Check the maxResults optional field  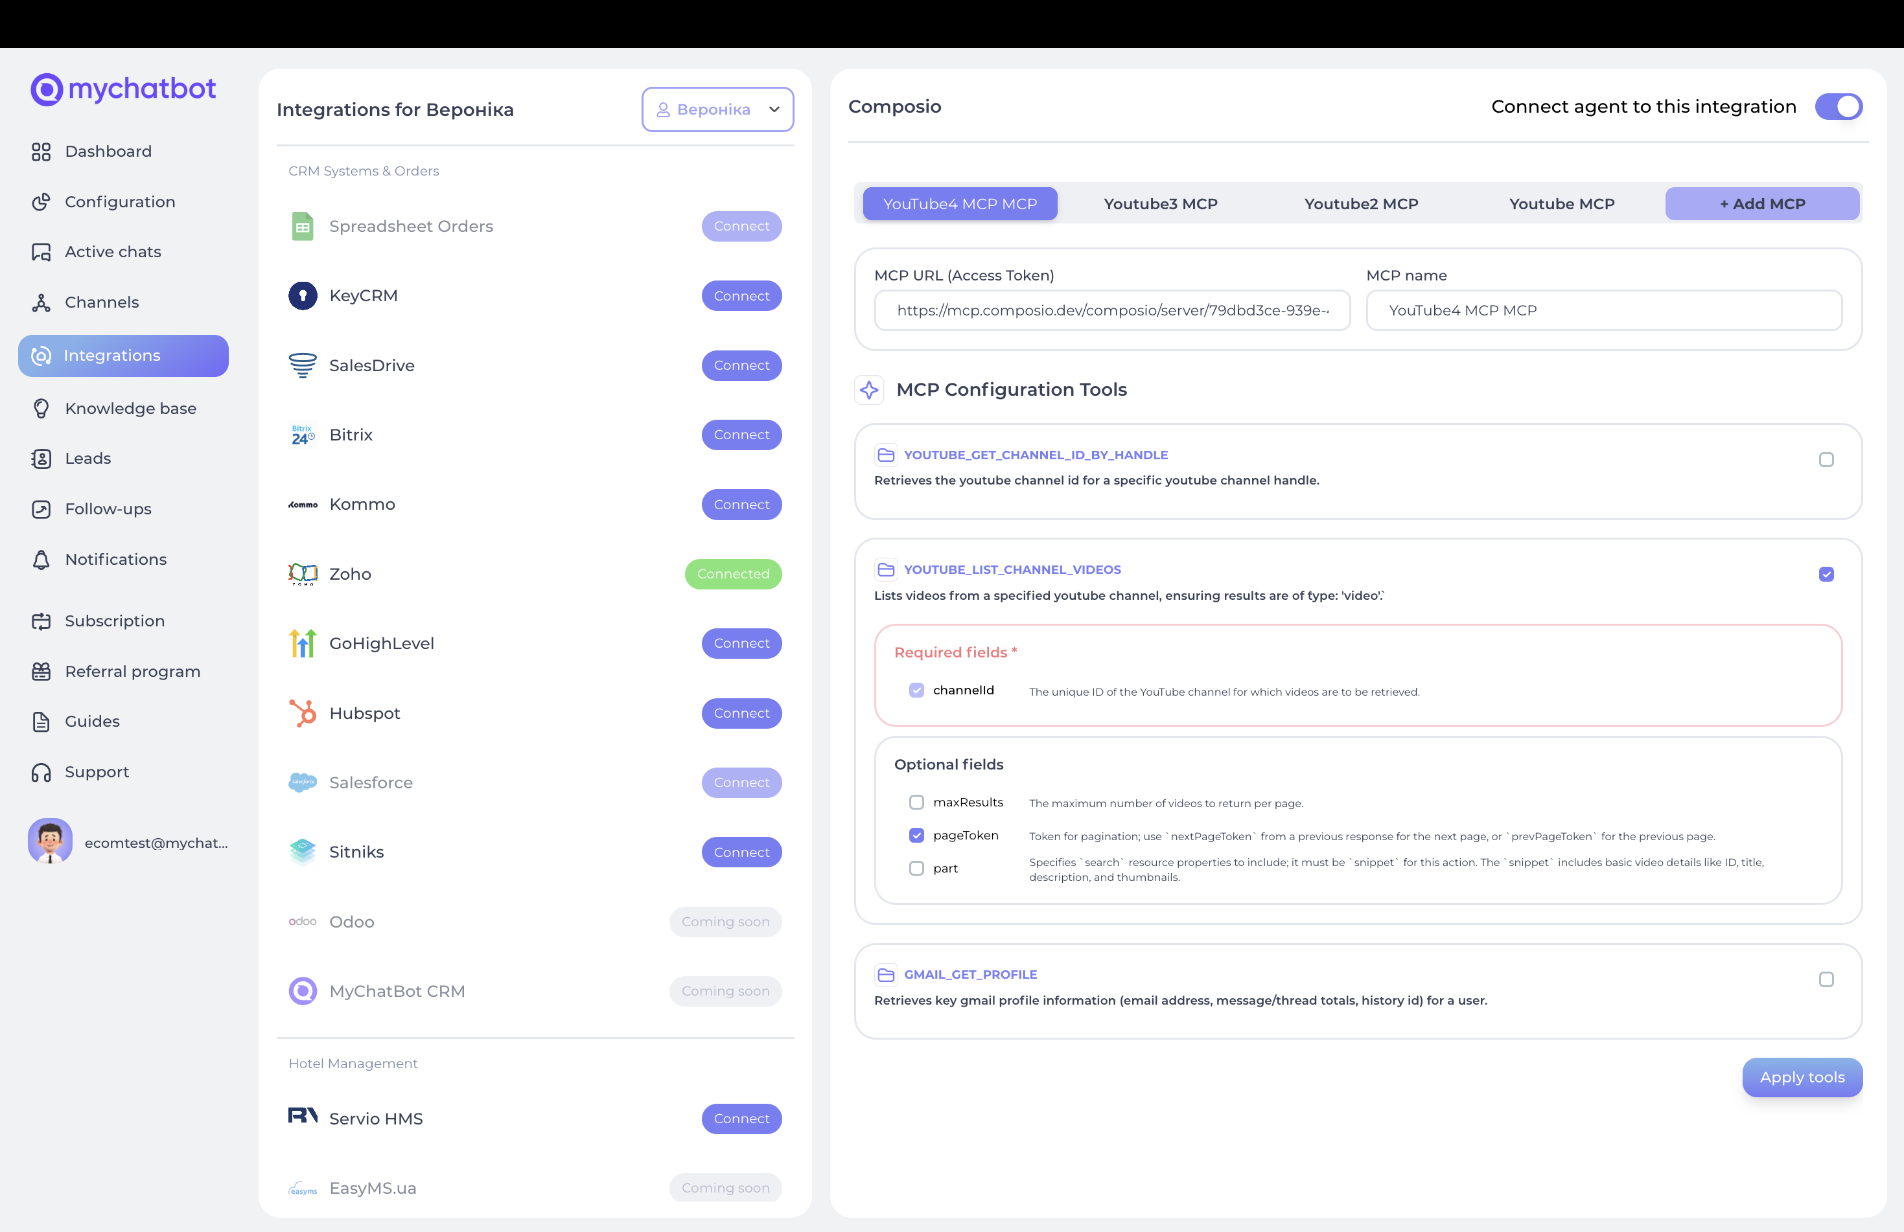coord(916,803)
